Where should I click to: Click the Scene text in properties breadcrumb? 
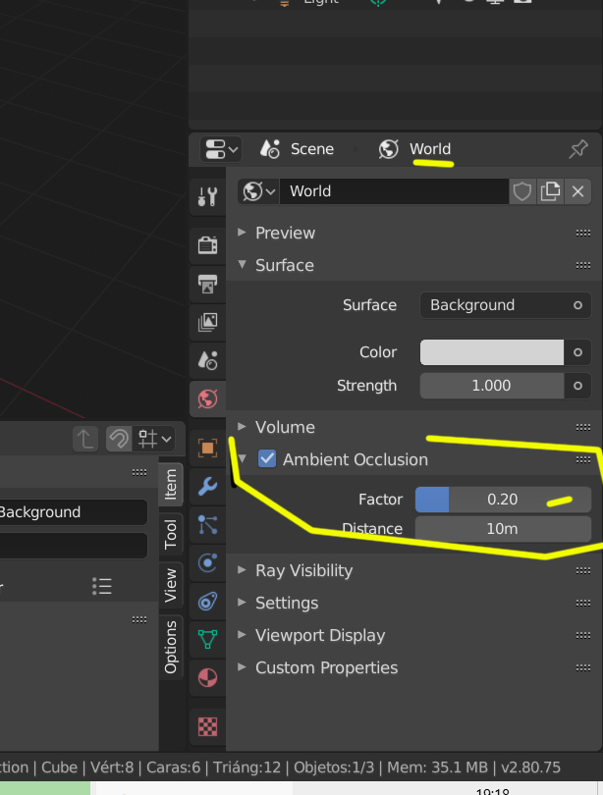(x=312, y=149)
